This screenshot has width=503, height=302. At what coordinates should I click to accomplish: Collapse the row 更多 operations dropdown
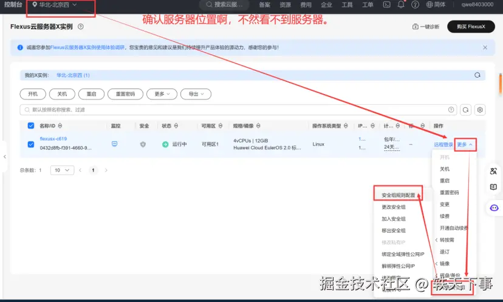coord(465,144)
